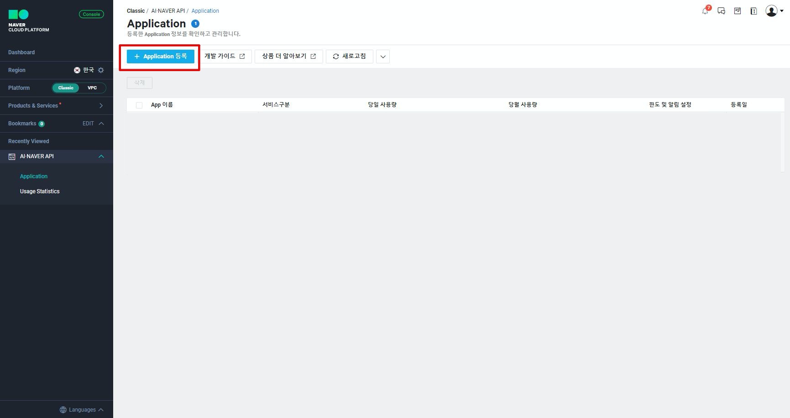Collapse the AI·NAVER API menu chevron
Viewport: 790px width, 418px height.
coord(101,156)
